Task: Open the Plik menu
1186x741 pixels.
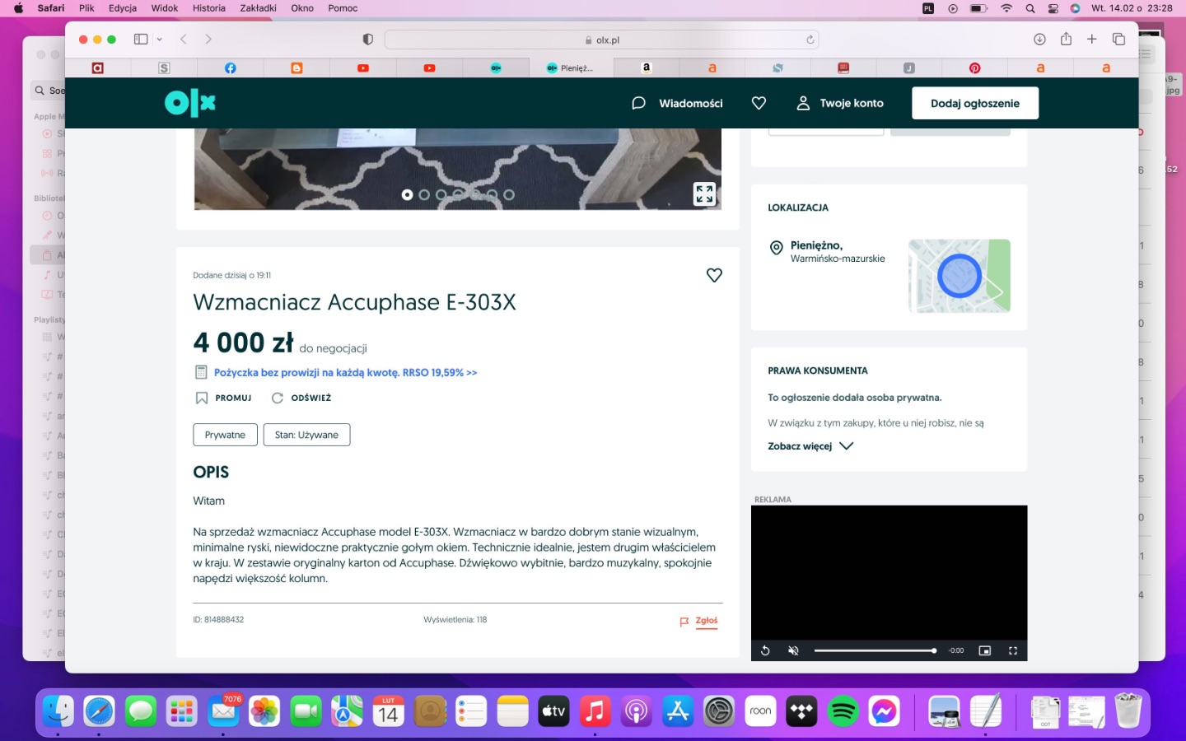Action: click(x=86, y=8)
